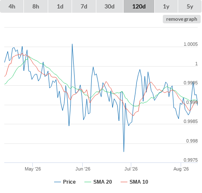The image size is (202, 193).
Task: Click the red SMA 10 legend marker
Action: [124, 182]
